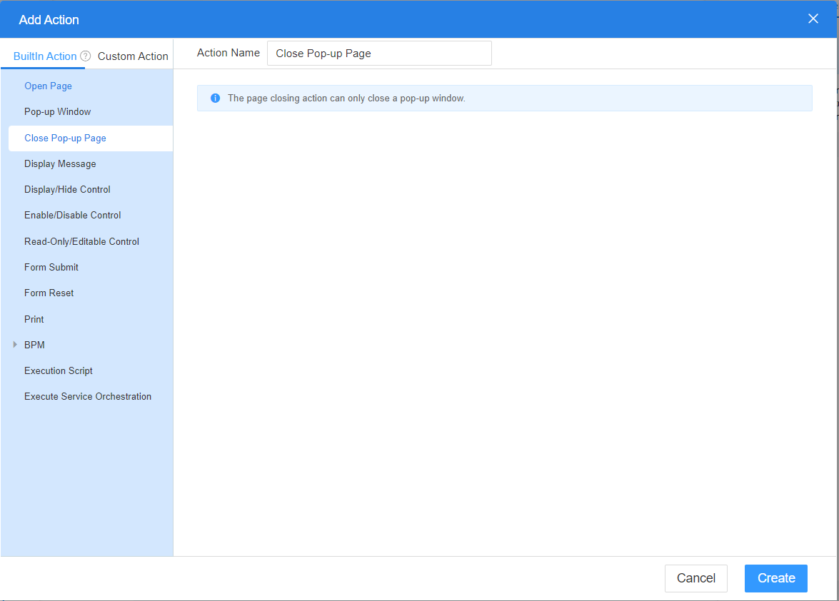Pick Enable/Disable Control action
The height and width of the screenshot is (601, 839).
coord(72,215)
